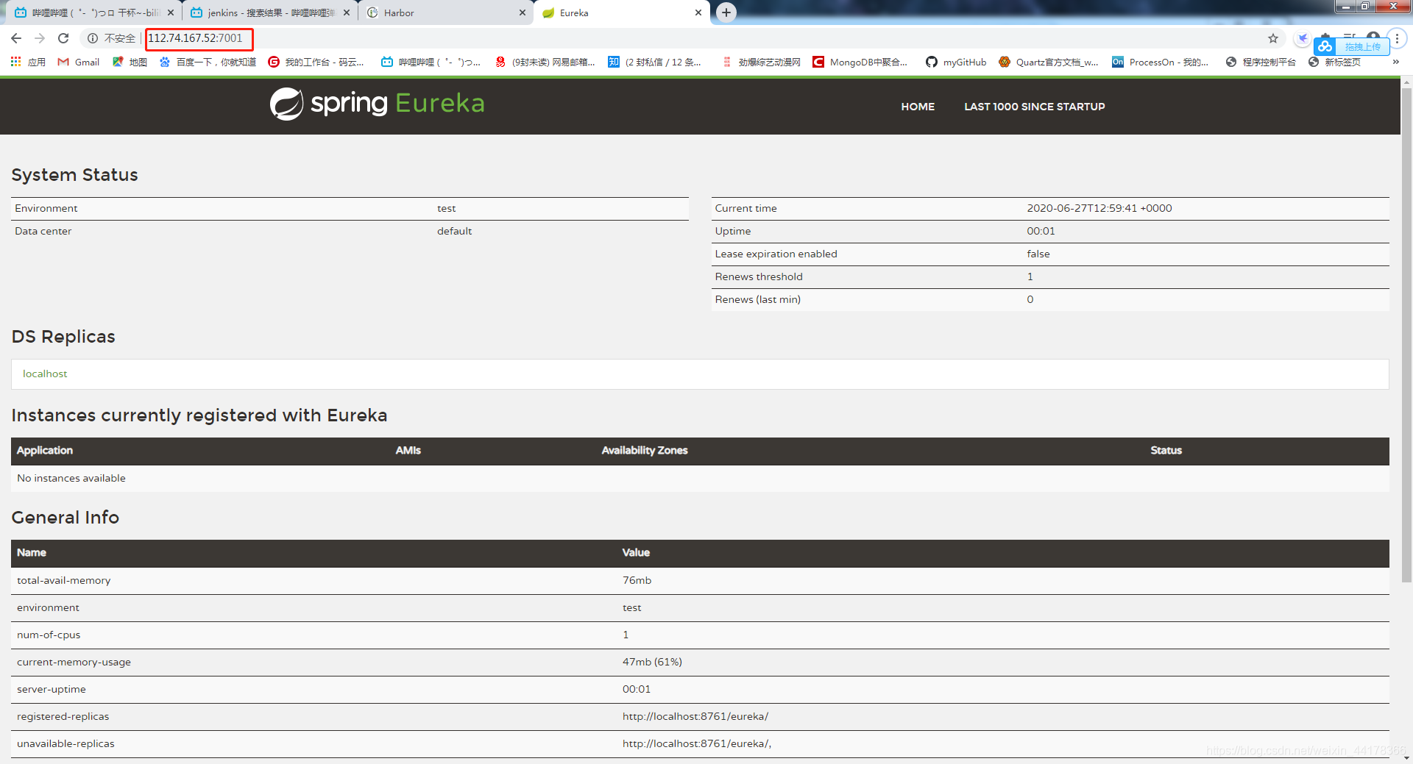1413x764 pixels.
Task: Open the purple bird extension icon
Action: [x=1303, y=38]
